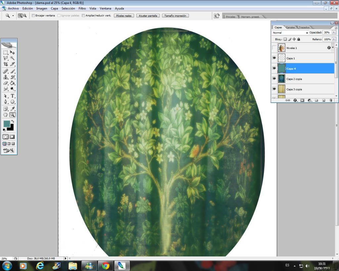Select the Brush tool
The width and height of the screenshot is (339, 271).
(12, 71)
